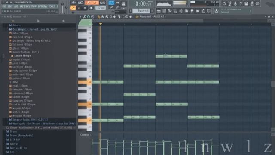Screen dimensions: 275x155
Task: Open the Mixer view icon
Action: click(x=180, y=11)
